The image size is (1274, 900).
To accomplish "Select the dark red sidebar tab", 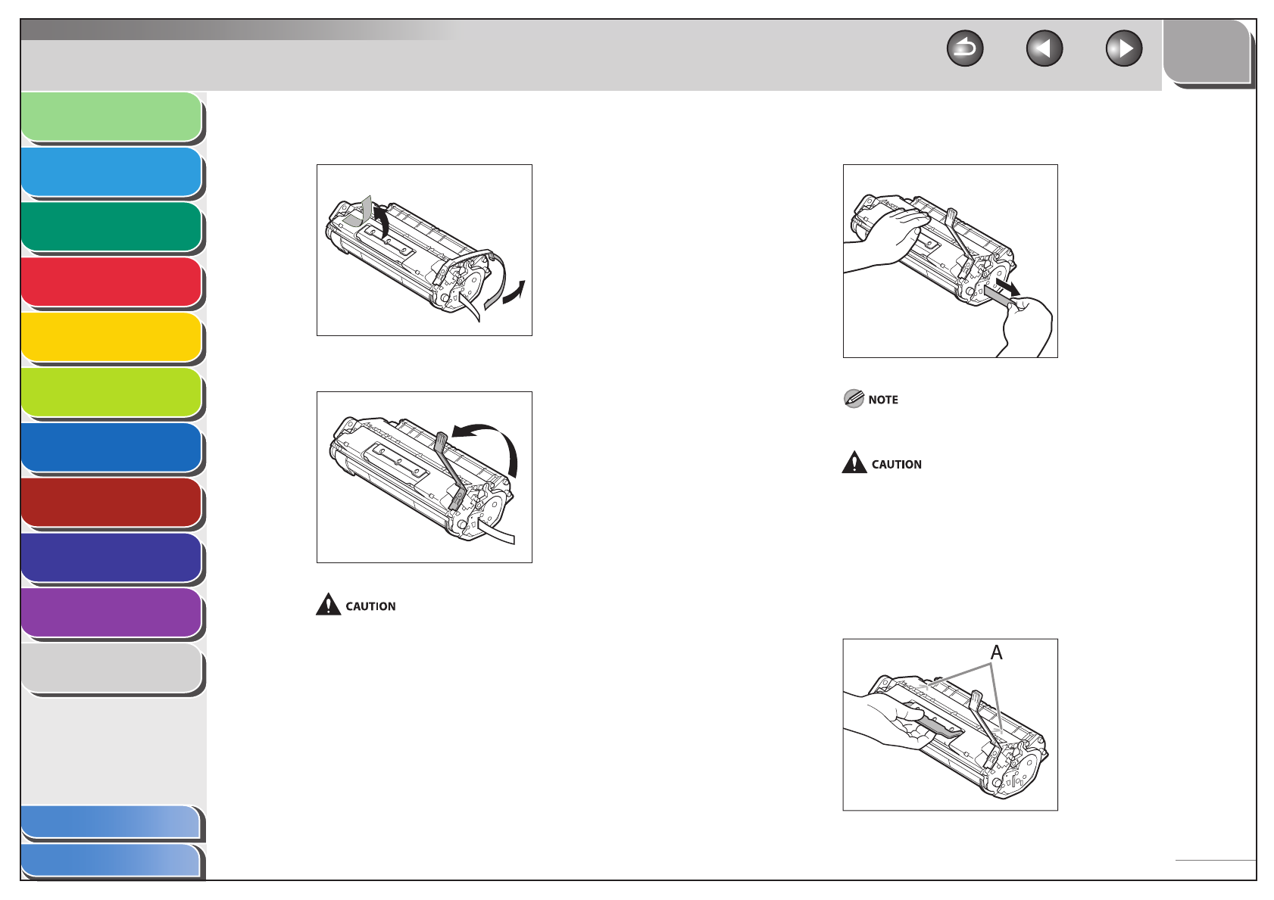I will pos(111,503).
